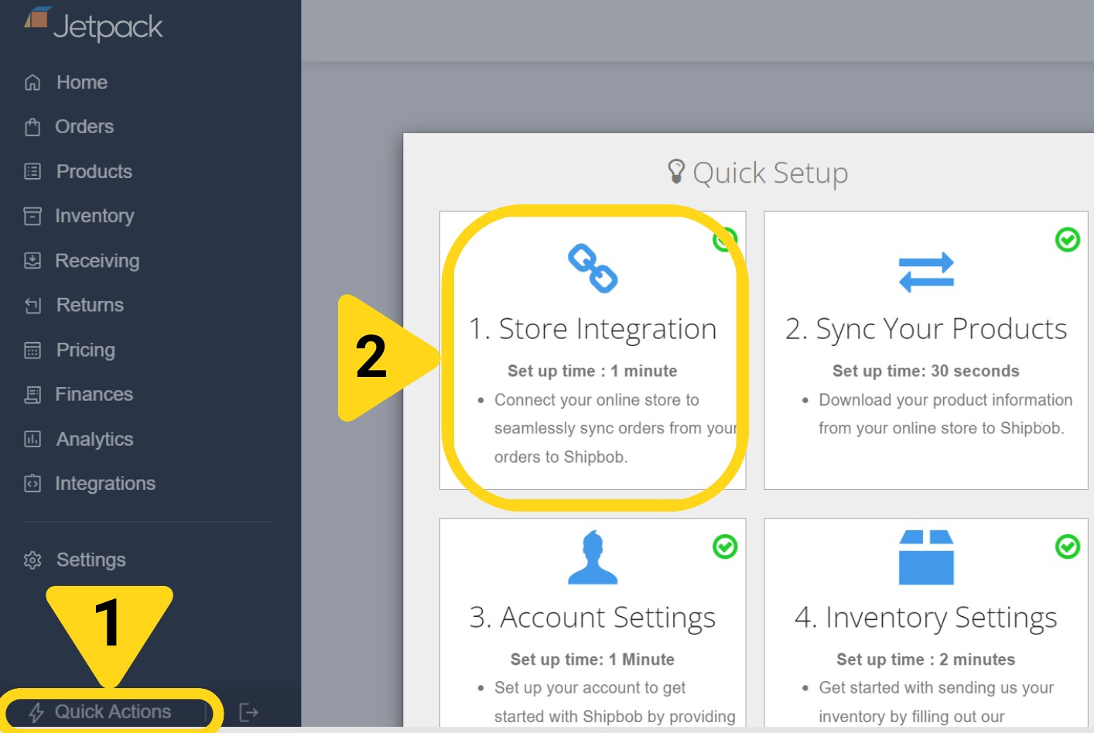Select the chain-link Store Integration icon

592,267
